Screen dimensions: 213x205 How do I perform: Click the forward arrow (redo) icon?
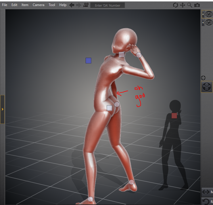(78, 5)
